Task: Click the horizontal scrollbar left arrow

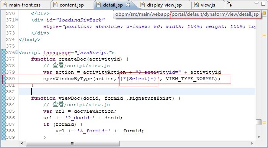Action: point(22,143)
